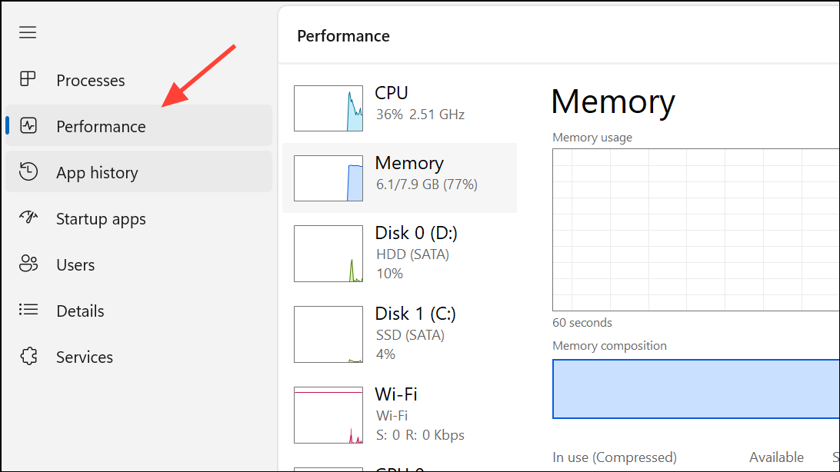
Task: Open the Wi-Fi performance view
Action: [x=400, y=414]
